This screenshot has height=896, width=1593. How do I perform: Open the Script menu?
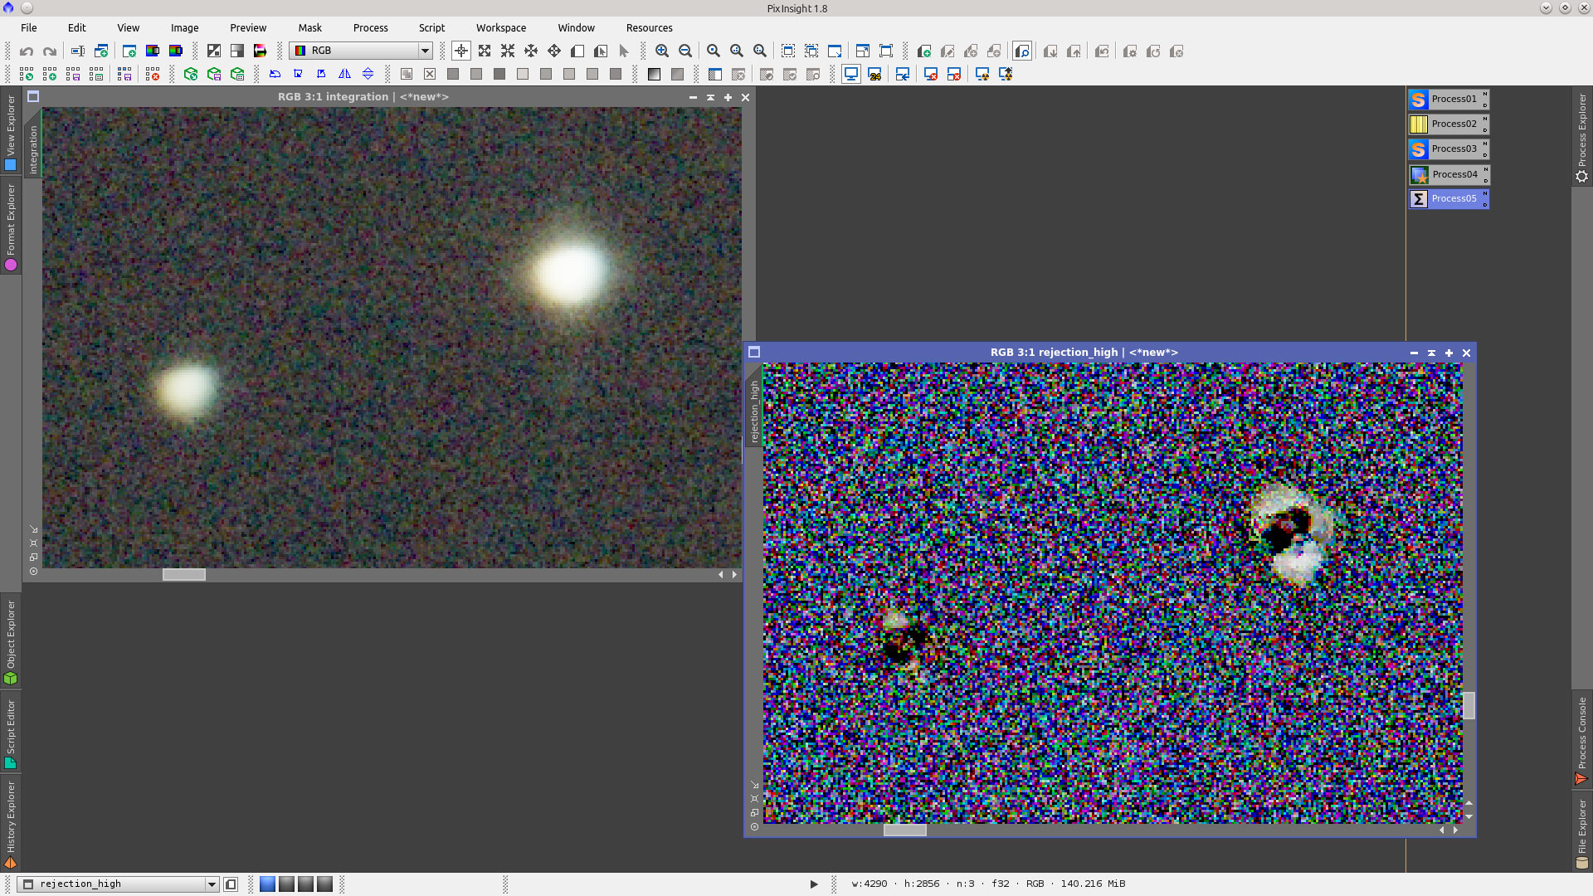pyautogui.click(x=431, y=28)
